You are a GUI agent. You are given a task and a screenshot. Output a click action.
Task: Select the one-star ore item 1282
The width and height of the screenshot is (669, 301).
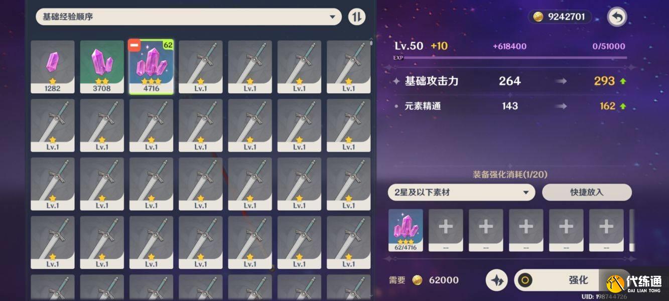click(x=53, y=67)
